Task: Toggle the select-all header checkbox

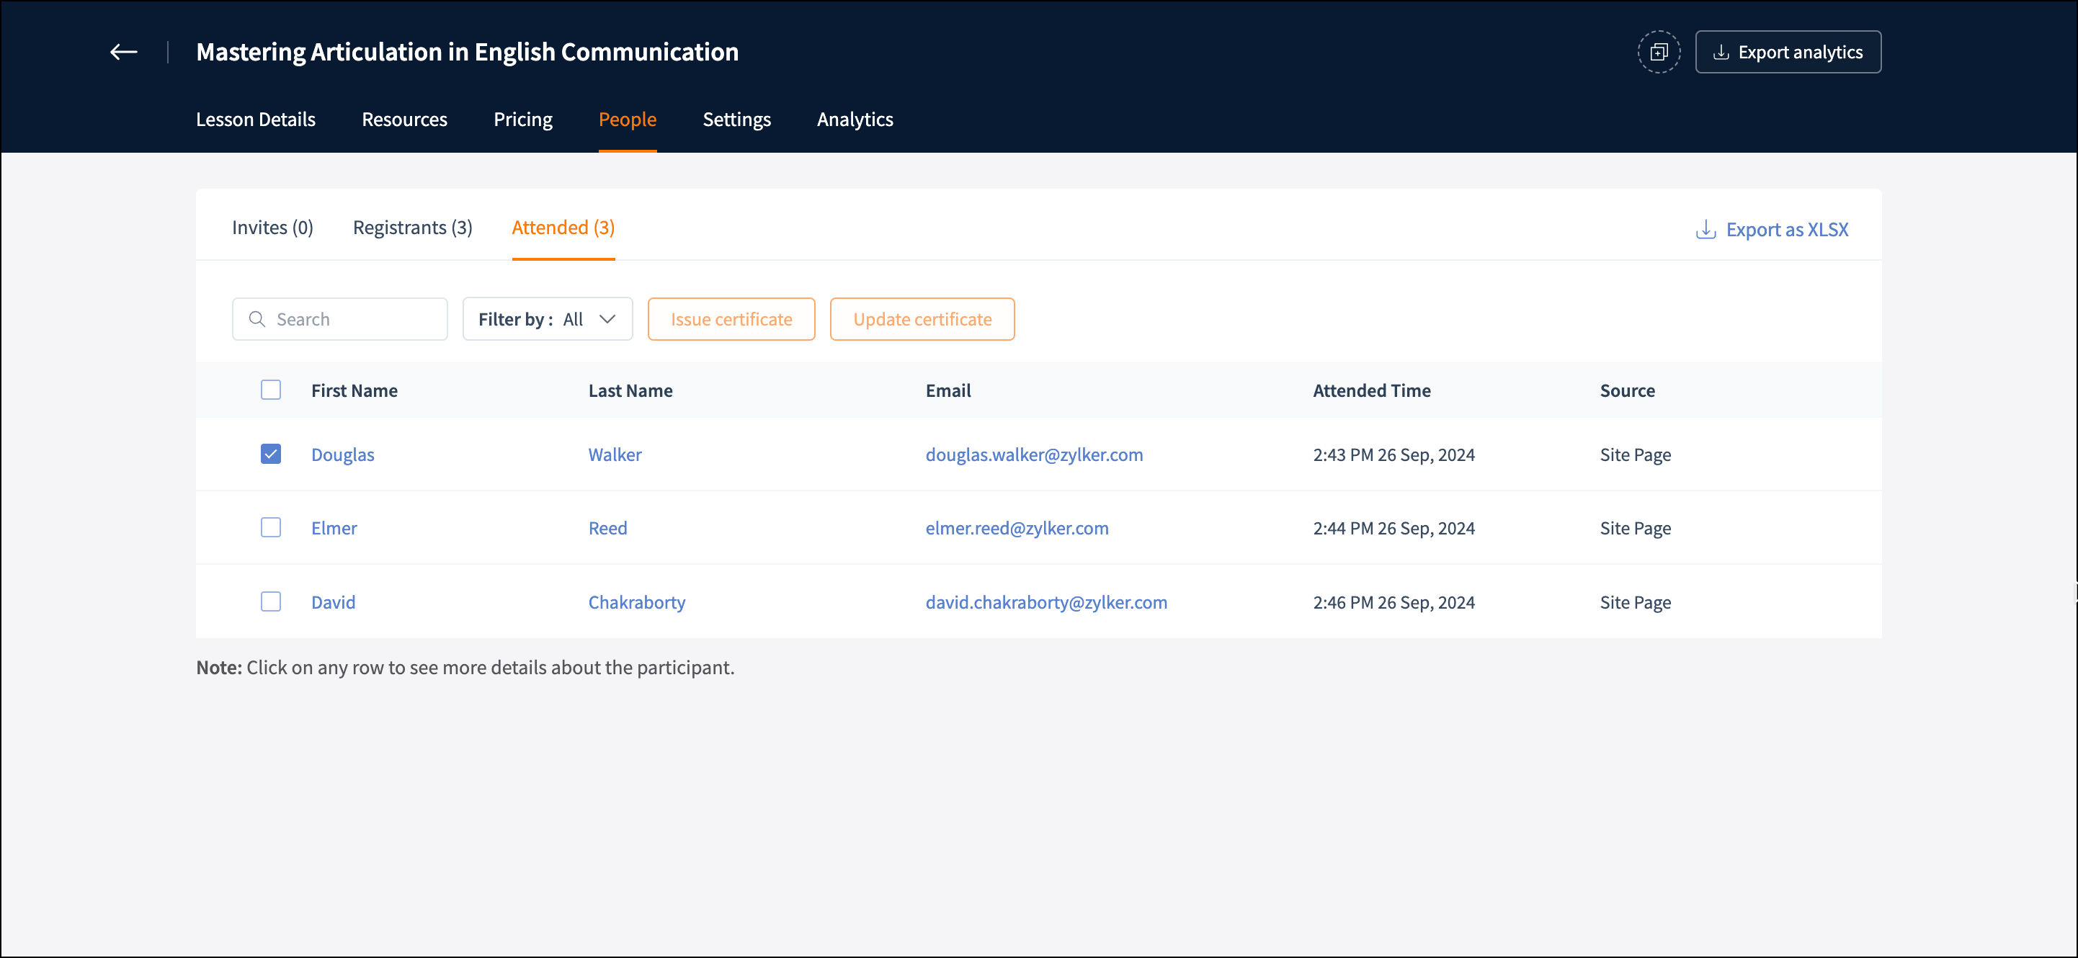Action: click(271, 390)
